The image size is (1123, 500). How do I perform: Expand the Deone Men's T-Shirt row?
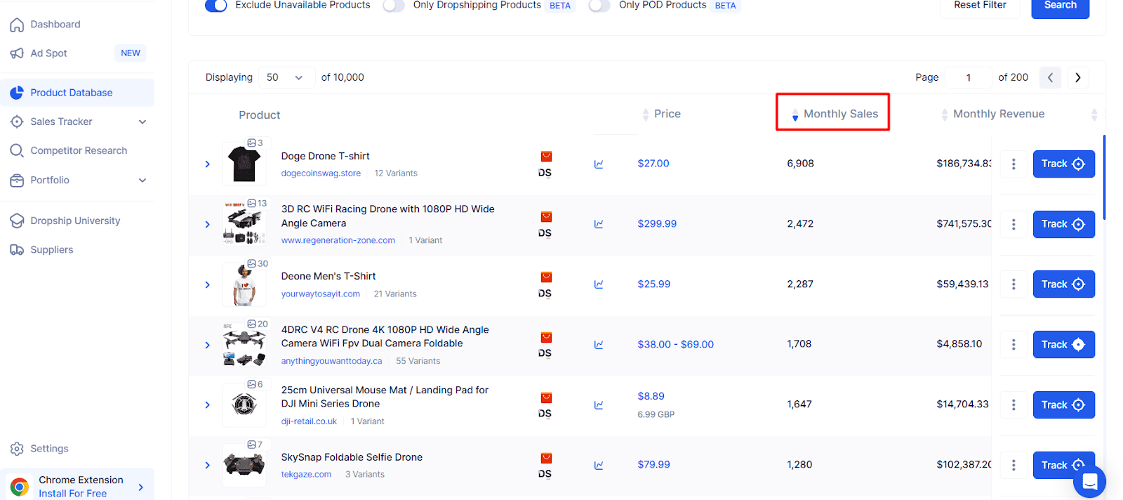coord(207,284)
